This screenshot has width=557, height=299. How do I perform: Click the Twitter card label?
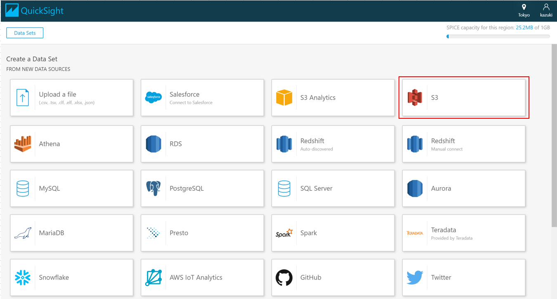click(x=441, y=278)
